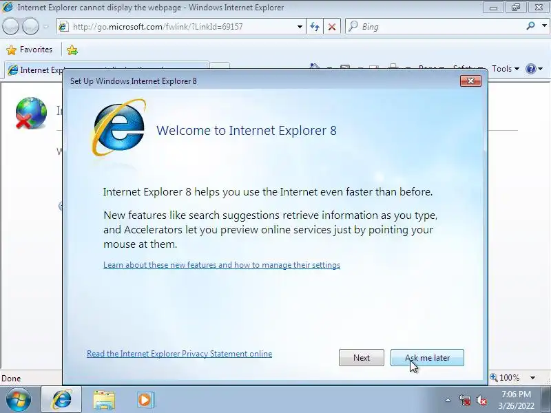Click the Next button in setup dialog
Screen dimensions: 551x413
coord(361,357)
